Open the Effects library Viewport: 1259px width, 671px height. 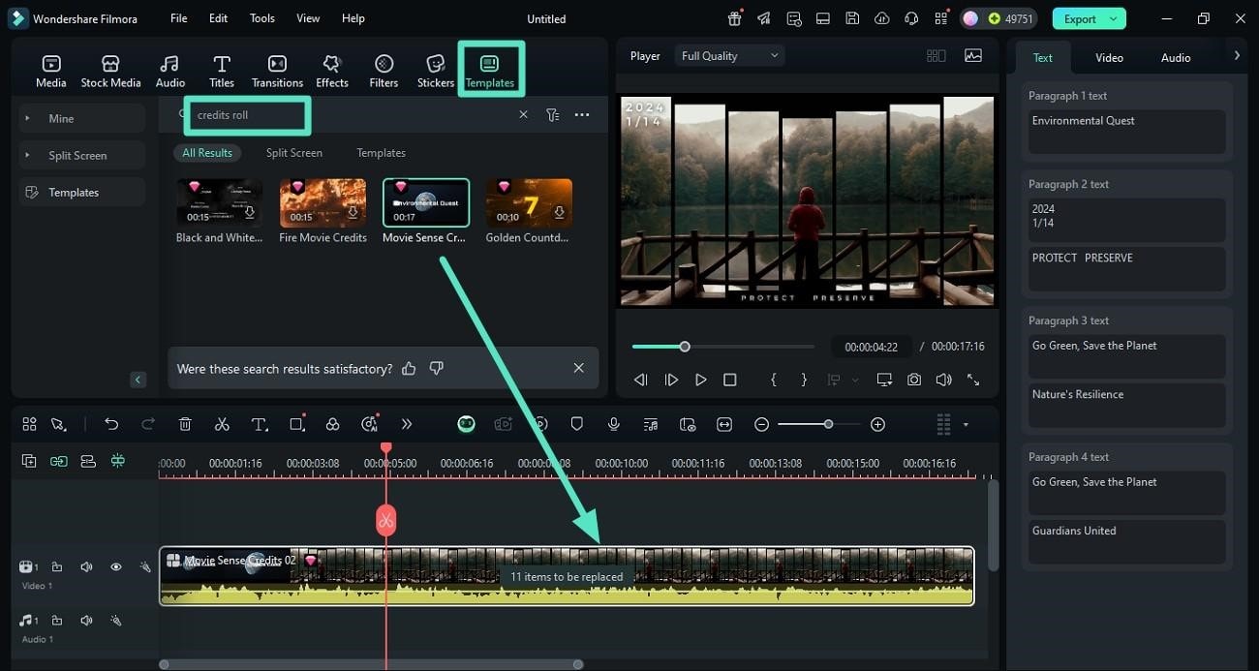click(332, 71)
